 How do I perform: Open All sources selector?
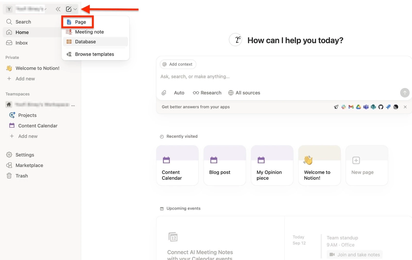tap(244, 93)
